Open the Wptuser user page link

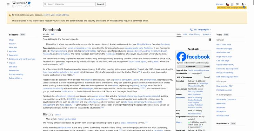[219, 4]
